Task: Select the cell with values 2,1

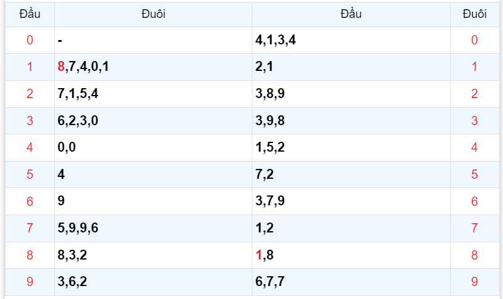Action: tap(265, 67)
